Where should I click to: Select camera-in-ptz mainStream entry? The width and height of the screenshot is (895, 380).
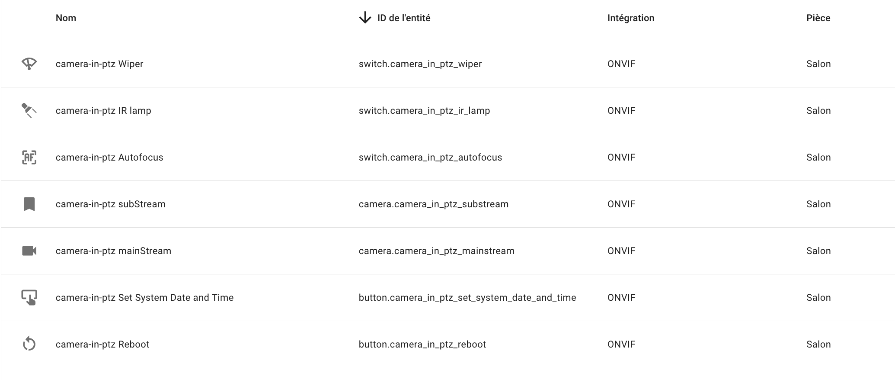coord(113,251)
